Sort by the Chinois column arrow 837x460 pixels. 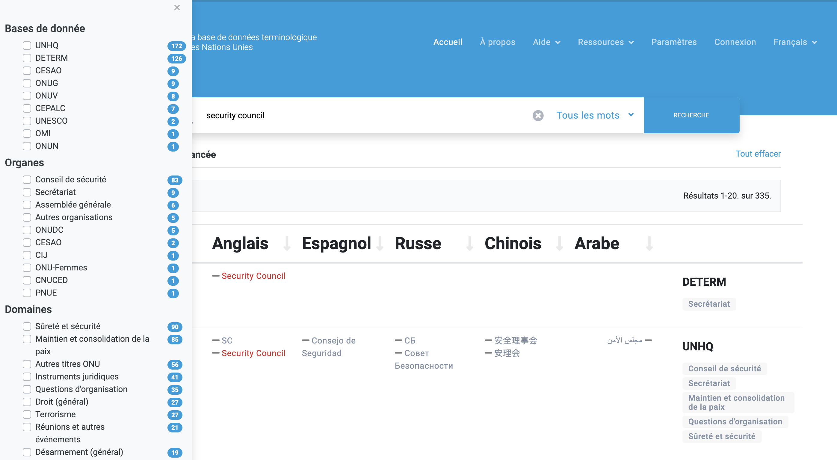(x=559, y=244)
